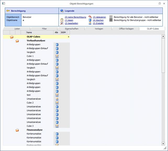Click the "(0) keine Berechtigung" link

point(75,17)
